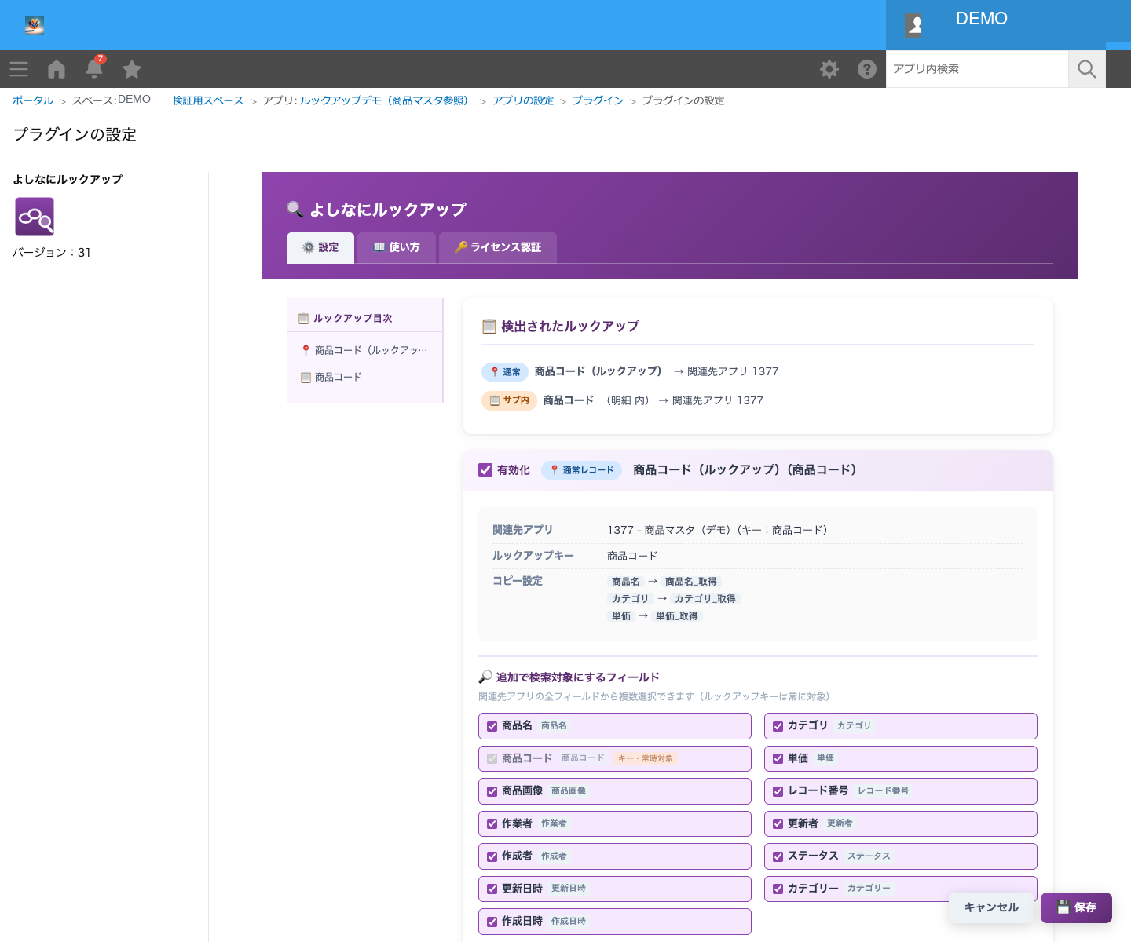This screenshot has width=1131, height=942.
Task: Uncheck the 更新日時 search field
Action: 492,889
